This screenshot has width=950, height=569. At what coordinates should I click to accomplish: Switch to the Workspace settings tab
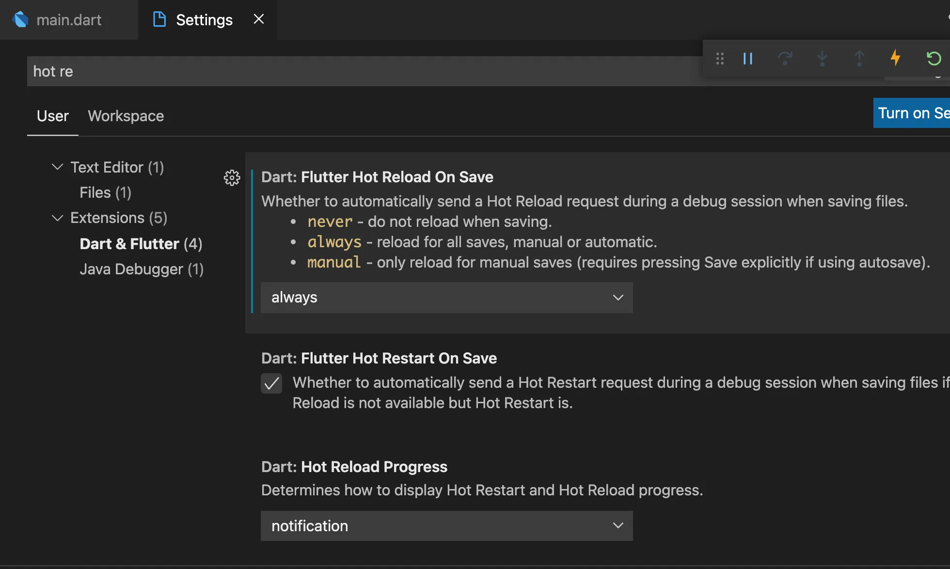point(126,116)
